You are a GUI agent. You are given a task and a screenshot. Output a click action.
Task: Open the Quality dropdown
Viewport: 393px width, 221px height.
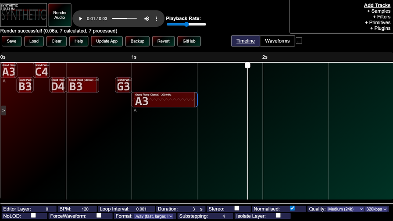point(345,209)
